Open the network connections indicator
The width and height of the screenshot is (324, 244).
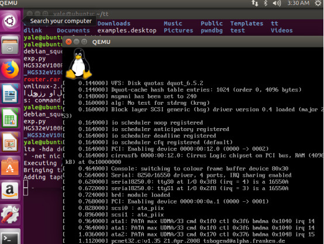[x=255, y=3]
